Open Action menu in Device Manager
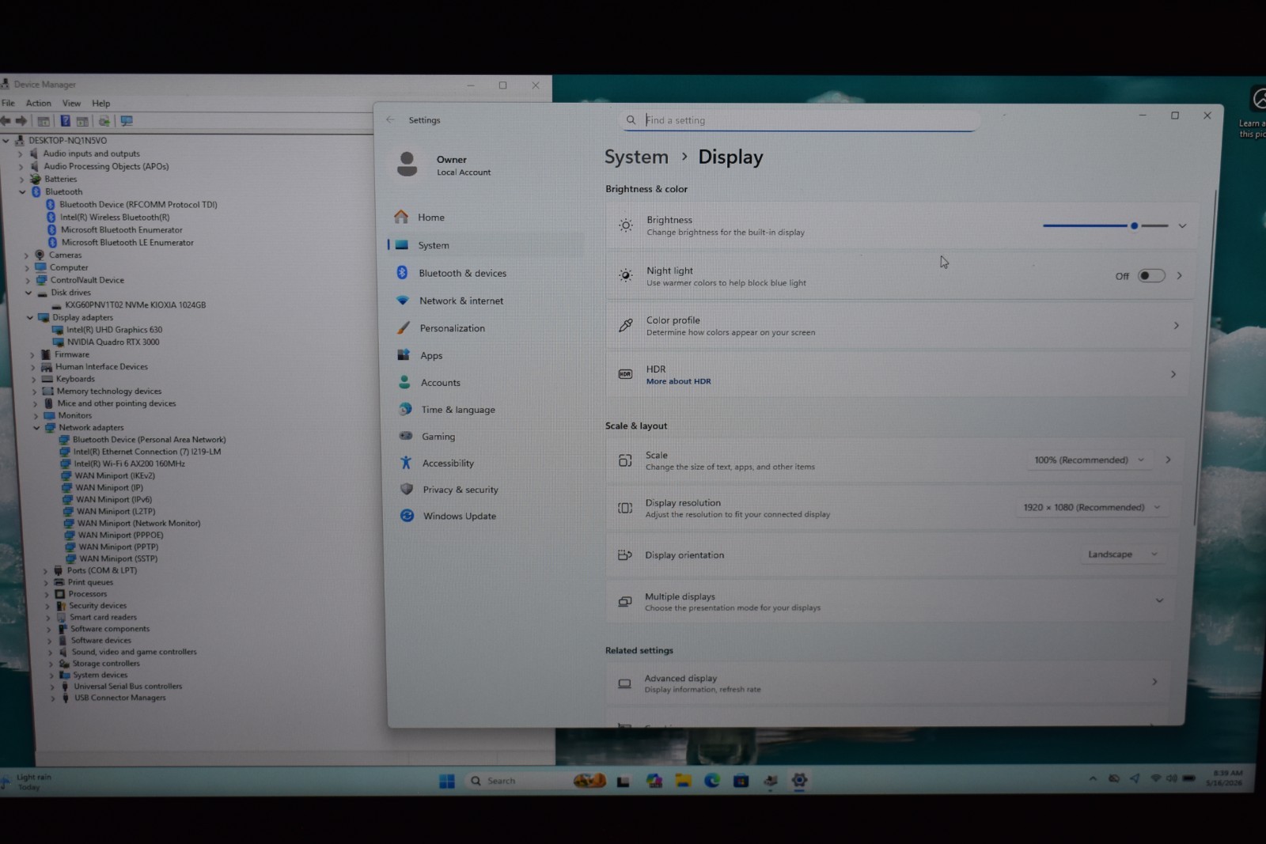 (38, 104)
